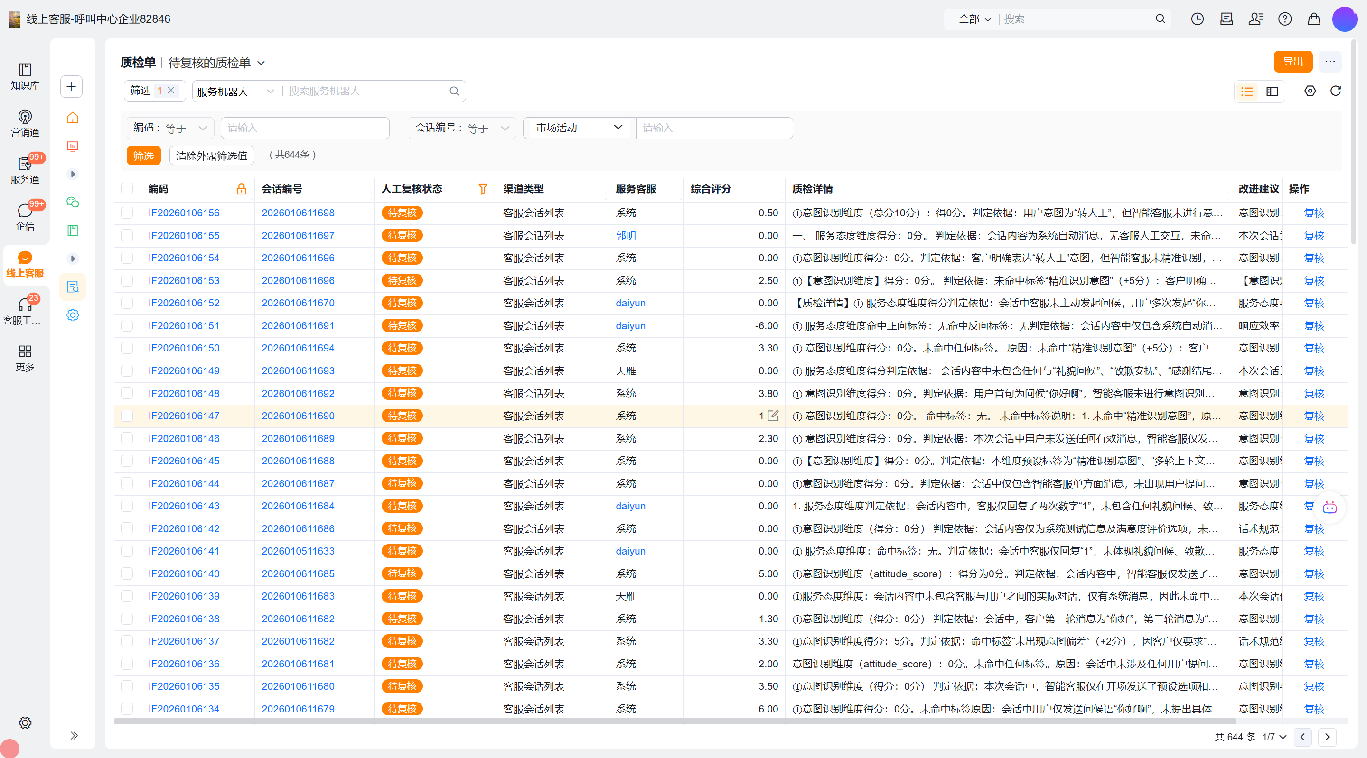Open 知识库 in the left navigation
Image resolution: width=1367 pixels, height=758 pixels.
click(24, 76)
